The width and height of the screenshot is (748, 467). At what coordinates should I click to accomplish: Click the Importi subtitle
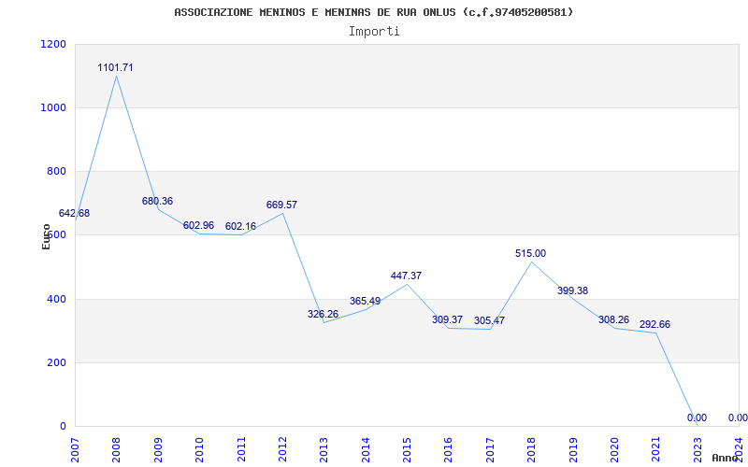coord(374,32)
